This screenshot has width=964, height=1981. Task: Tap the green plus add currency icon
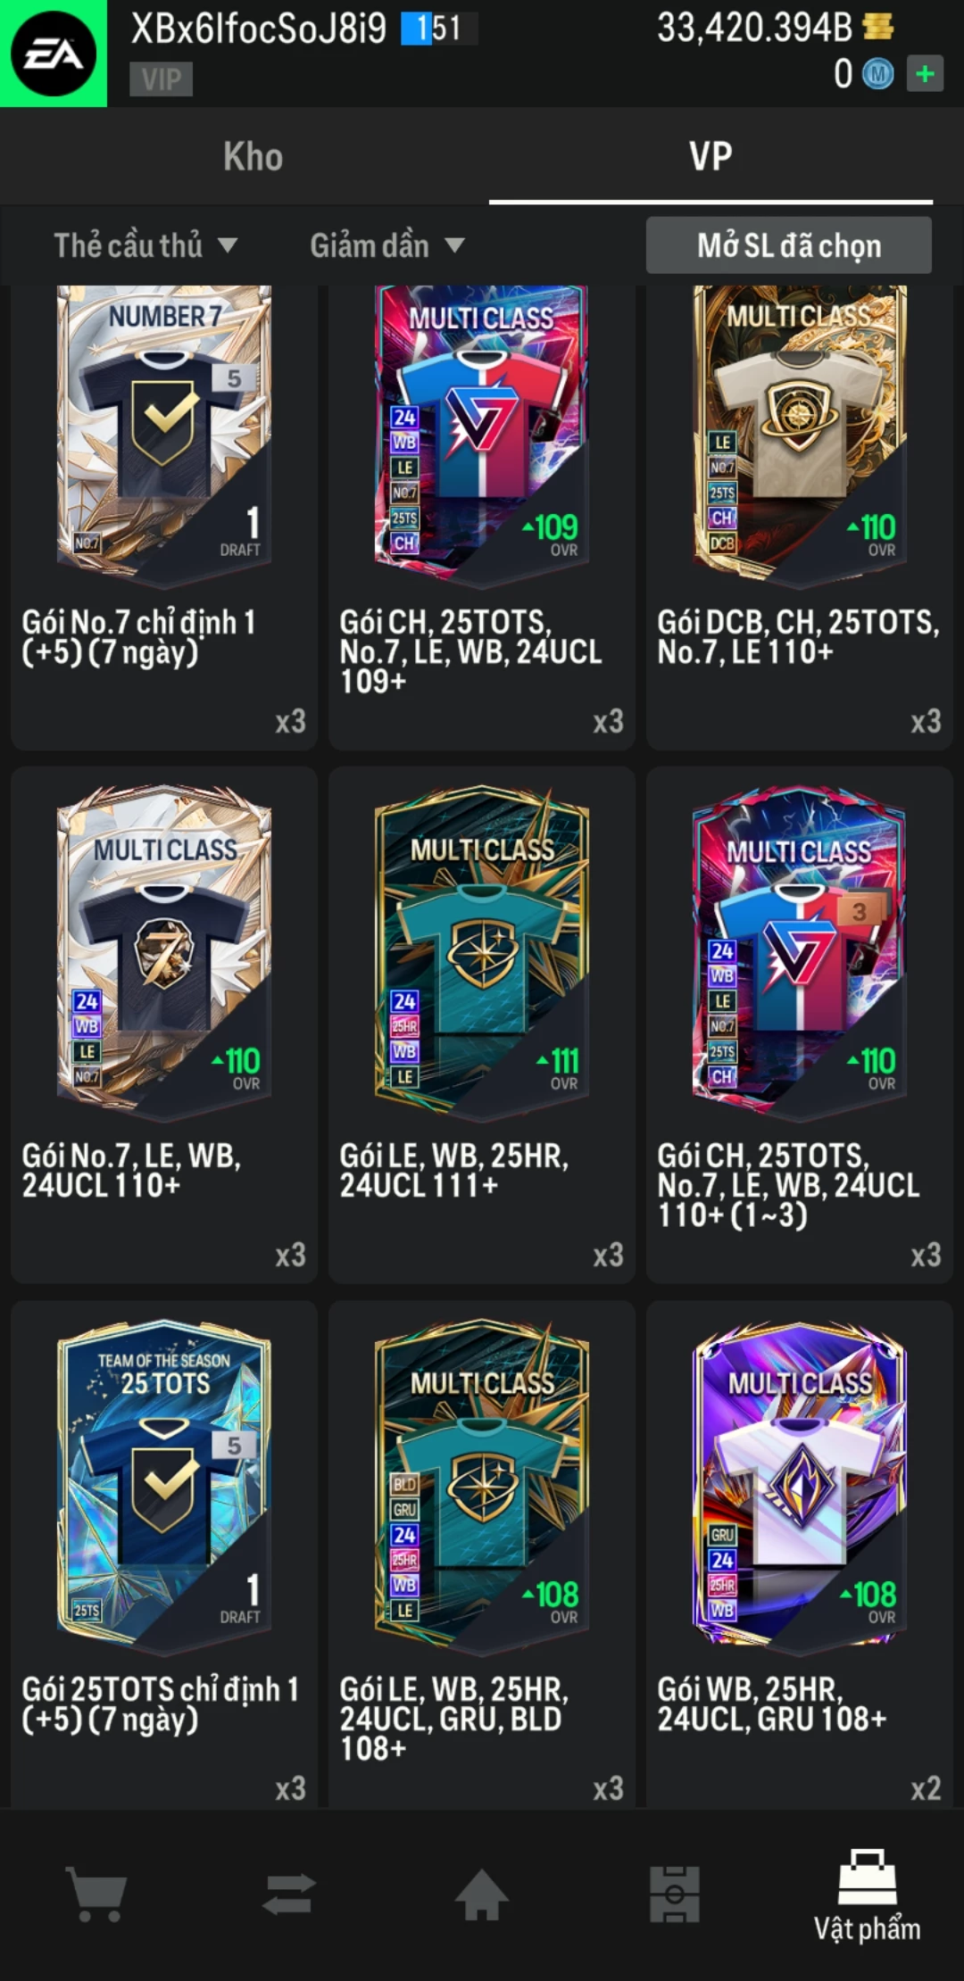[925, 73]
